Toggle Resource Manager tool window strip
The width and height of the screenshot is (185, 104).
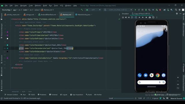1,31
